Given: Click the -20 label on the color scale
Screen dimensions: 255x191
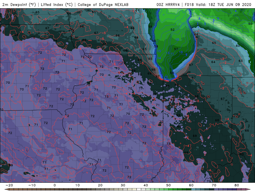Looking at the screenshot, I should (x=9, y=185).
